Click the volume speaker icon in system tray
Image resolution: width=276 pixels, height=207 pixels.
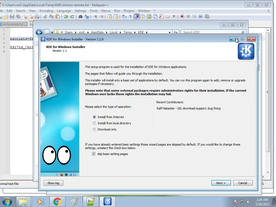(249, 202)
